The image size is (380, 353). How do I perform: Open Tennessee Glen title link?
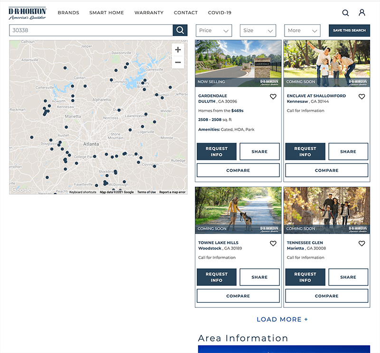pyautogui.click(x=305, y=243)
